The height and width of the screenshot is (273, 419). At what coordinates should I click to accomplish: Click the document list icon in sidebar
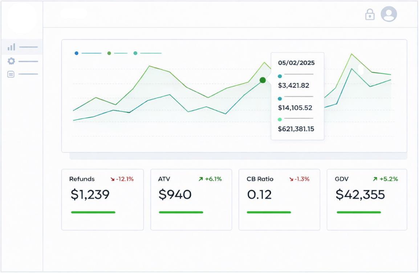click(x=11, y=74)
